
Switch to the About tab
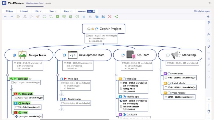coord(48,3)
